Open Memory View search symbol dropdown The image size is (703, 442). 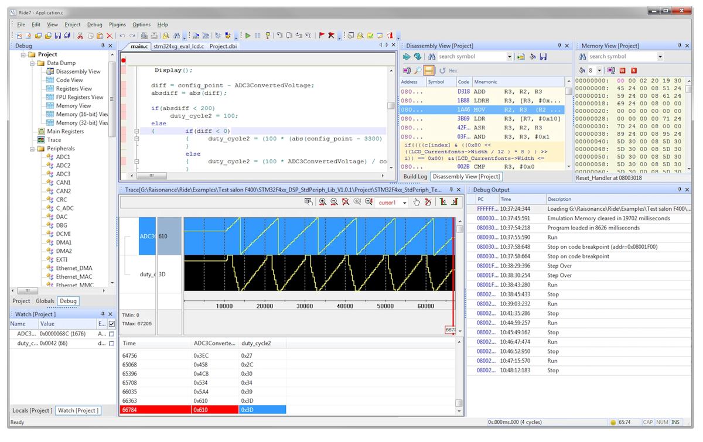(660, 57)
